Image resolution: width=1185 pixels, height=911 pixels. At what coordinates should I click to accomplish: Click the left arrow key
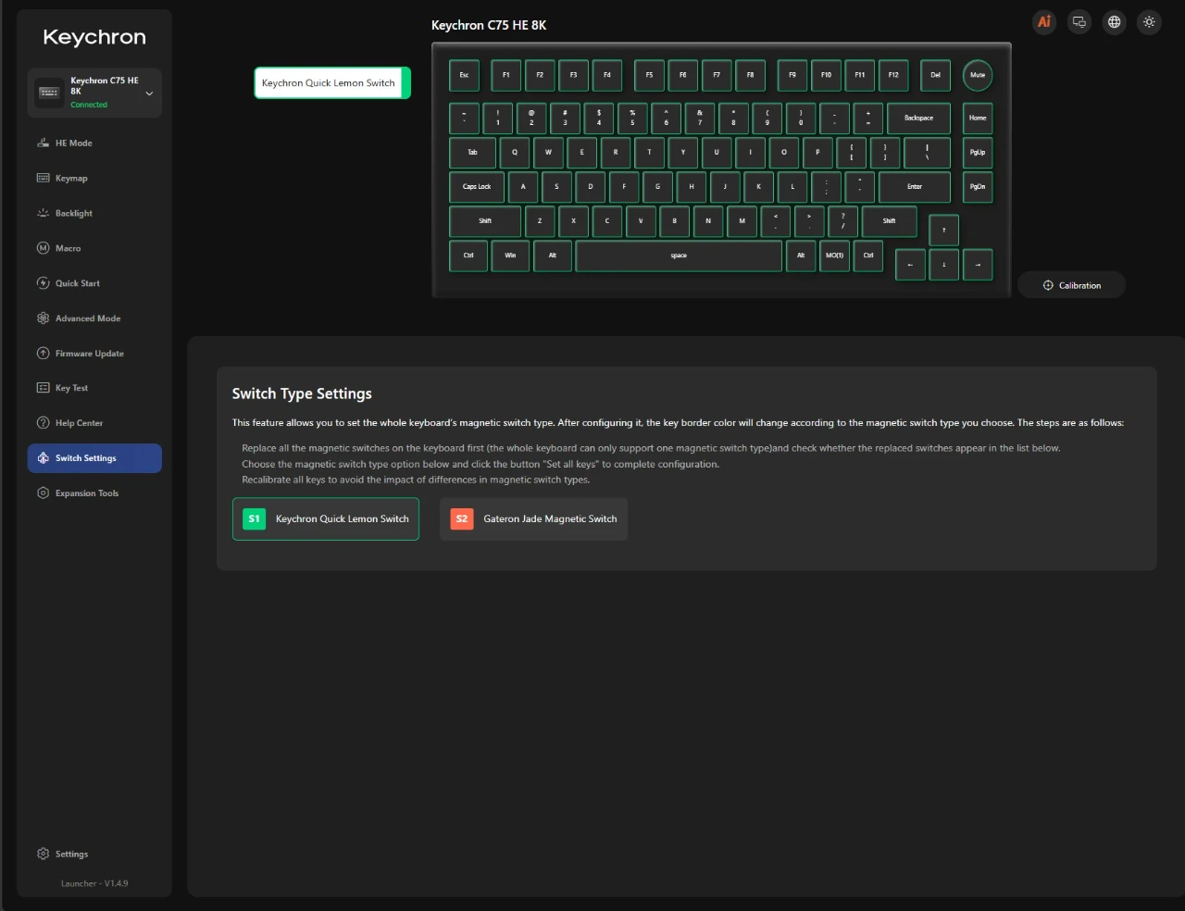910,265
